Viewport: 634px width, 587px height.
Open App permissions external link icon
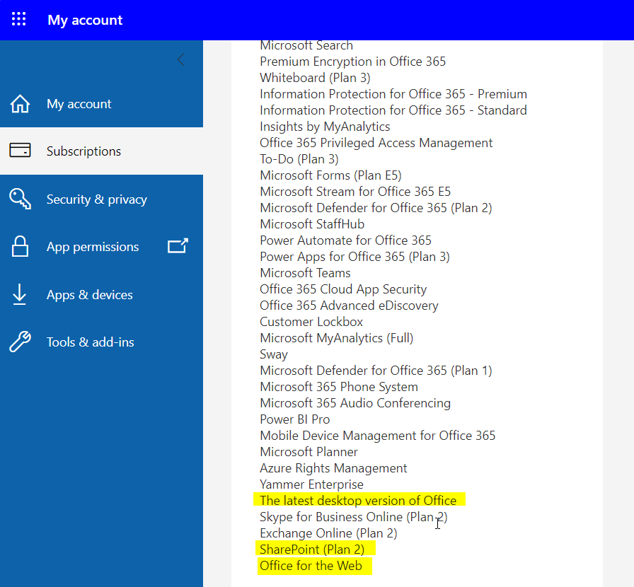pyautogui.click(x=178, y=245)
